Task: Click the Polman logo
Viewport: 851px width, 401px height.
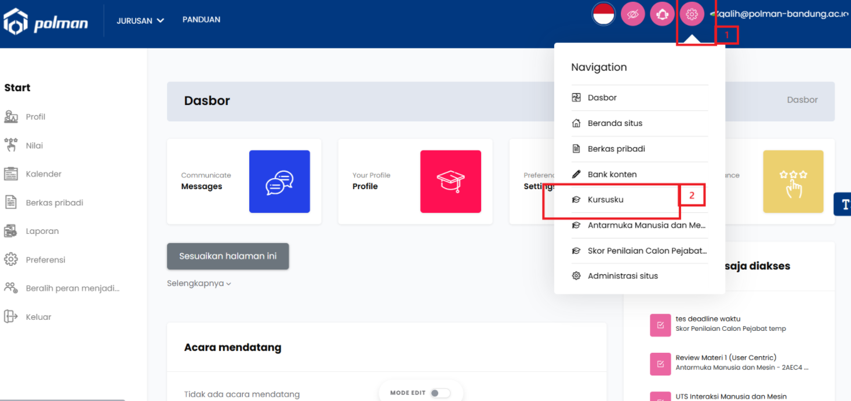Action: 46,22
